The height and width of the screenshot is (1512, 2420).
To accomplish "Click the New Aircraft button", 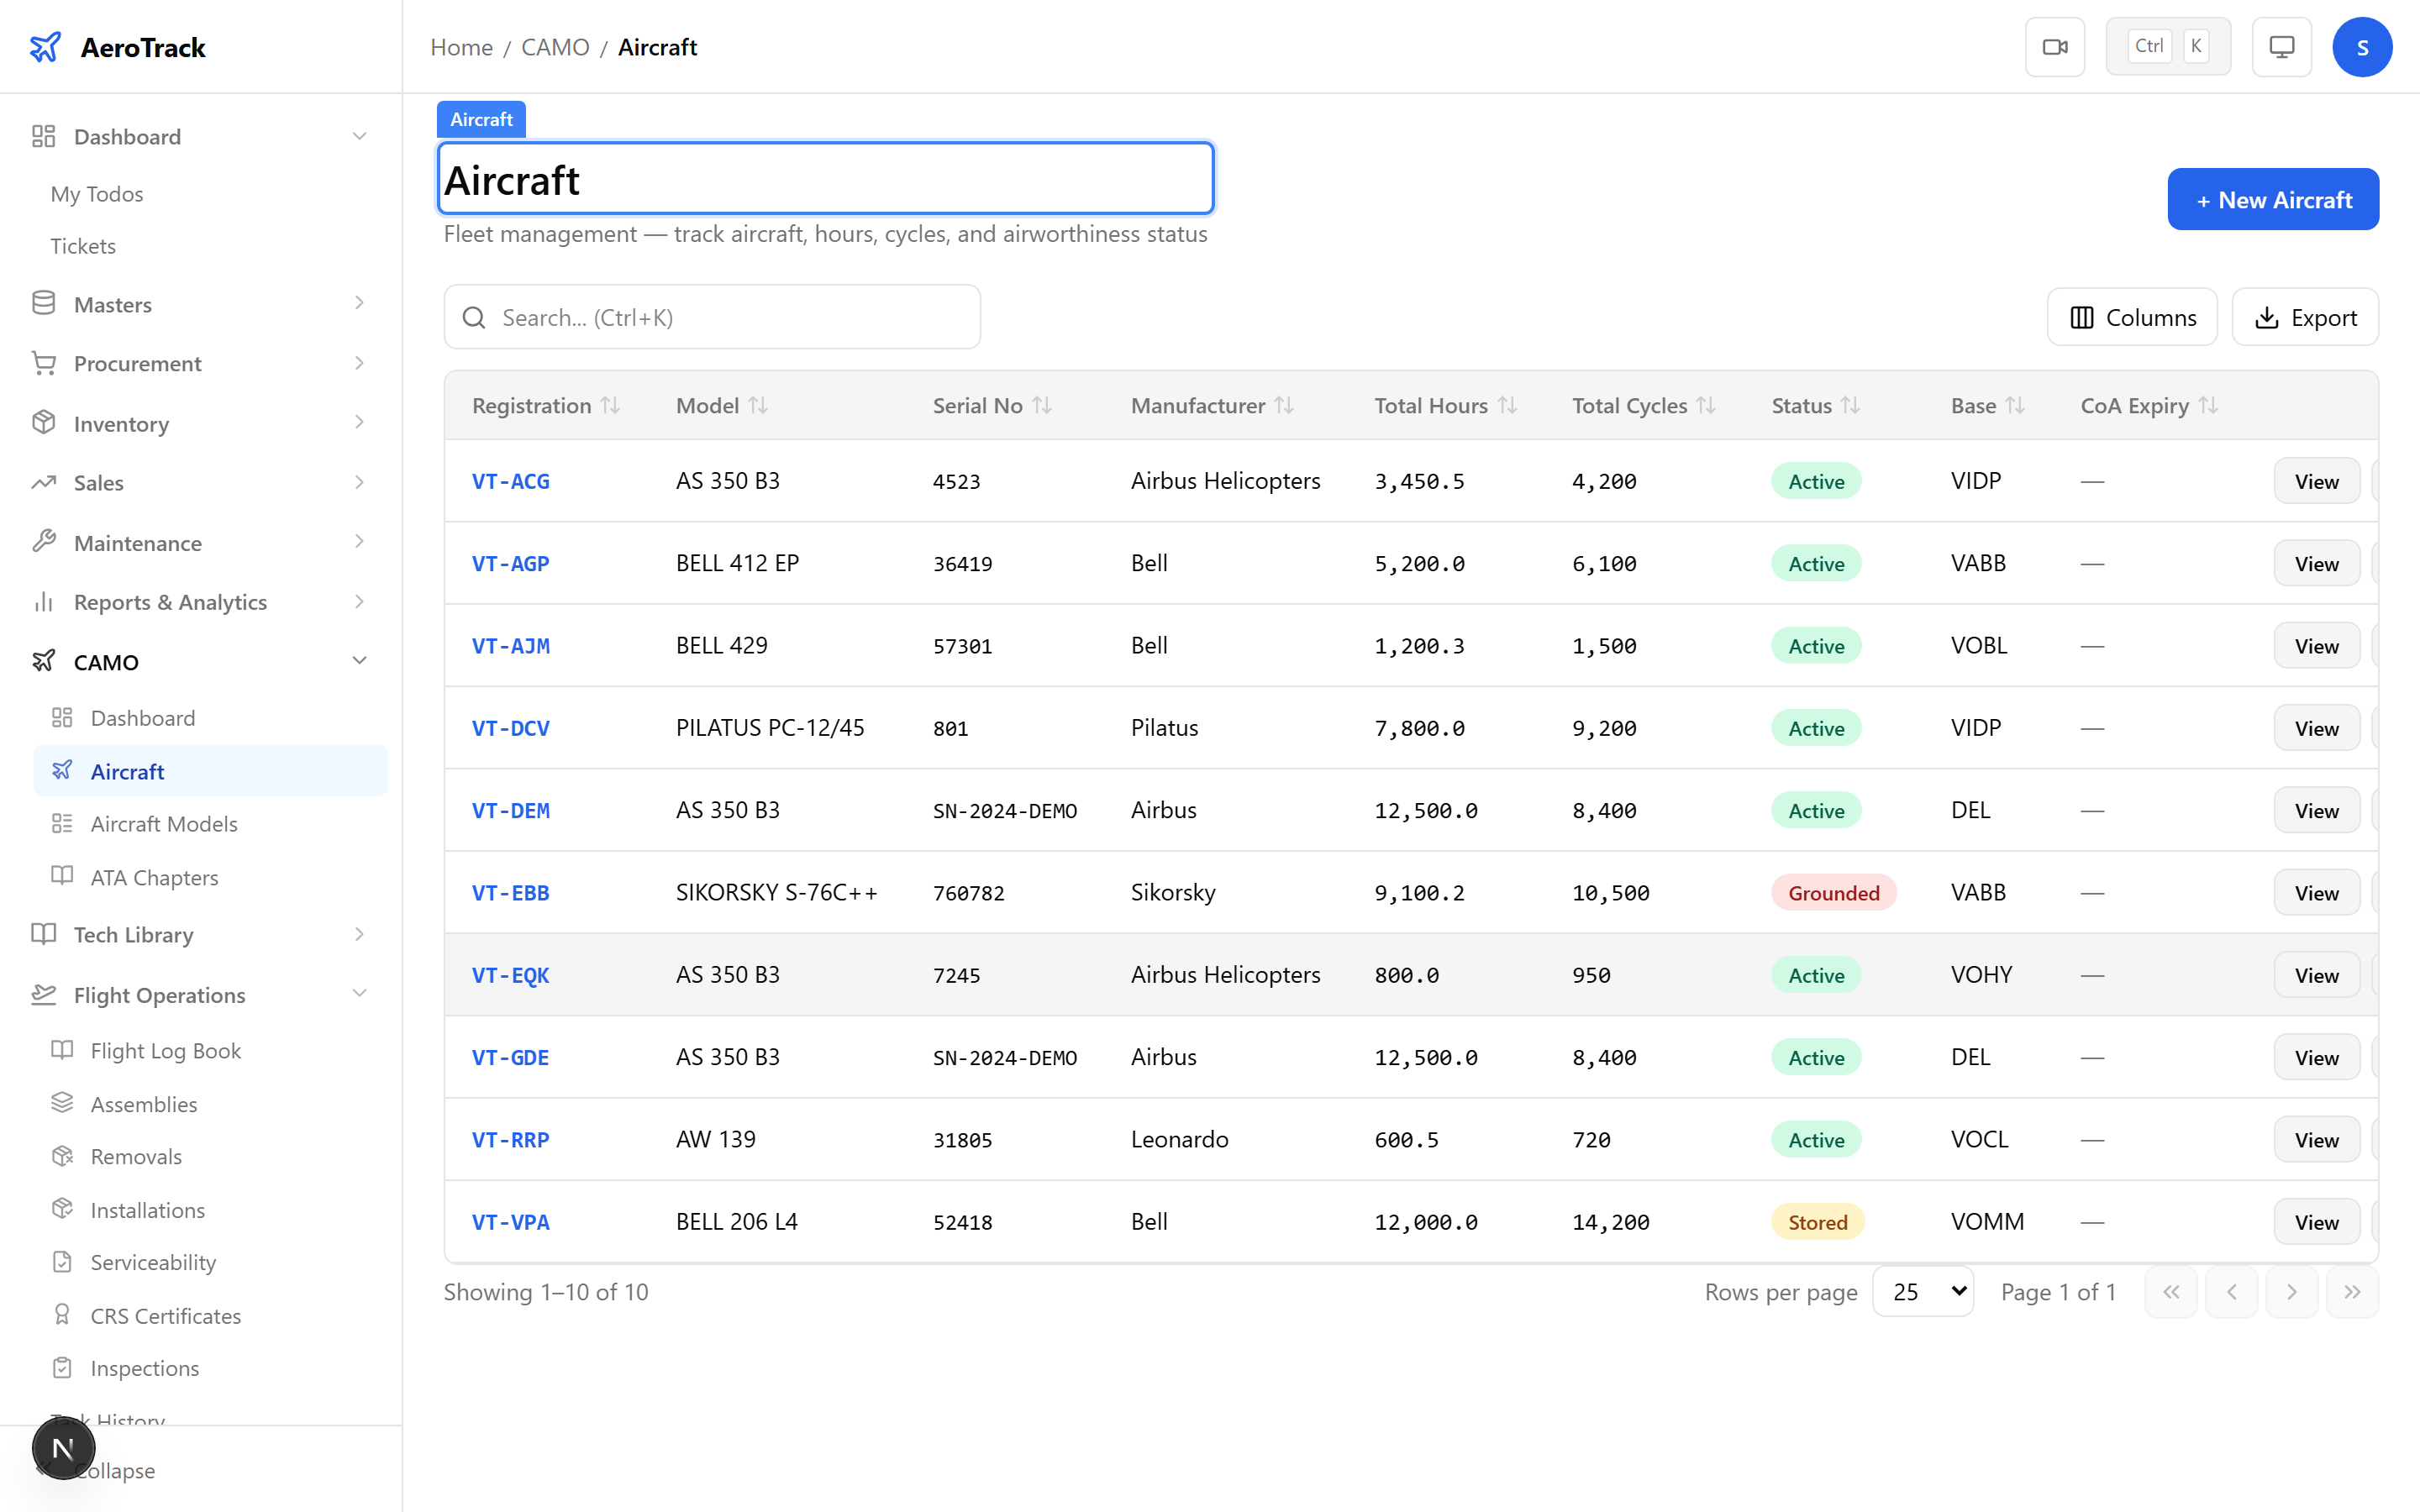I will [2272, 199].
